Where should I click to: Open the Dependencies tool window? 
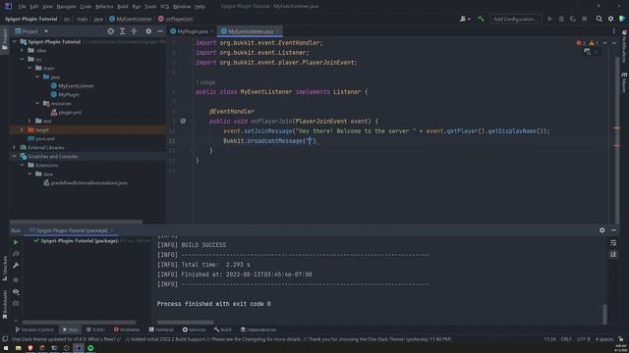click(x=258, y=329)
